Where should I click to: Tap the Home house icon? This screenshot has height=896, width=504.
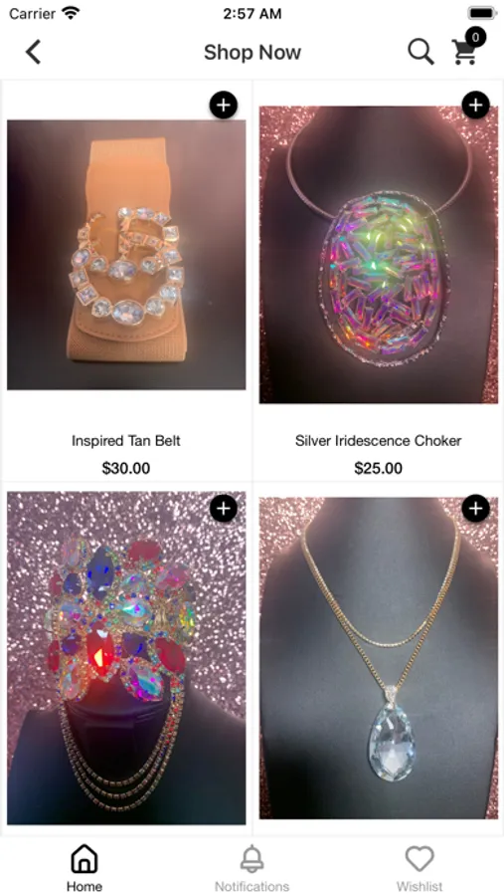click(x=84, y=859)
